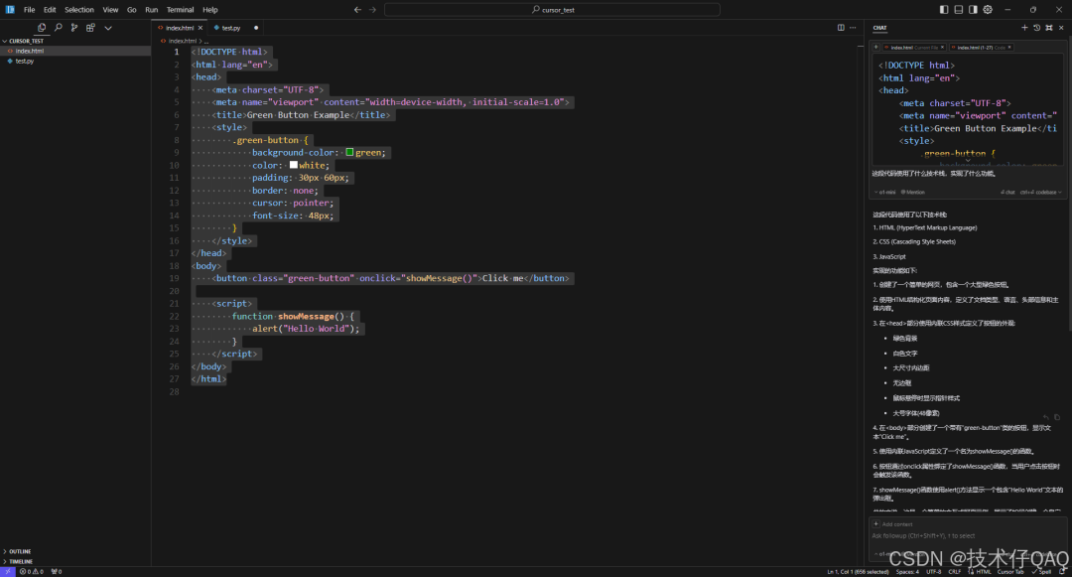1072x577 pixels.
Task: Open the Help menu
Action: click(209, 10)
